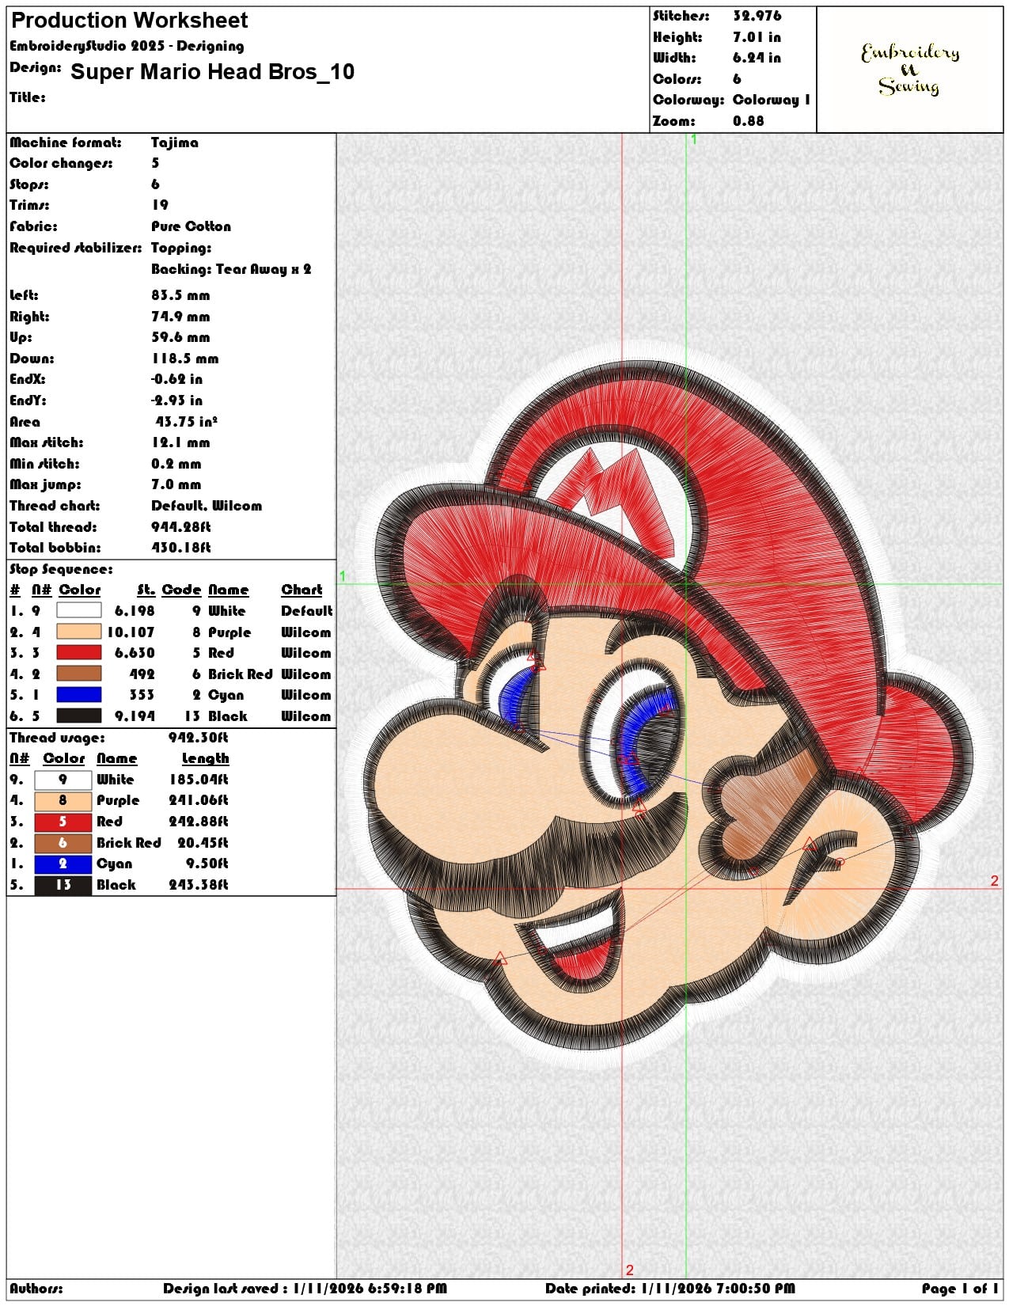Click the white swatch in Stop Sequence row 1
This screenshot has width=1009, height=1306.
click(79, 610)
